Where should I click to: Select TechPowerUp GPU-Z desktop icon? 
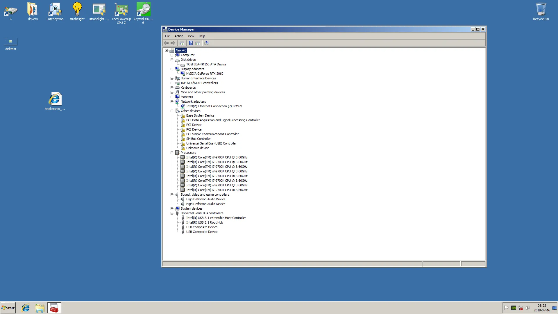tap(121, 10)
